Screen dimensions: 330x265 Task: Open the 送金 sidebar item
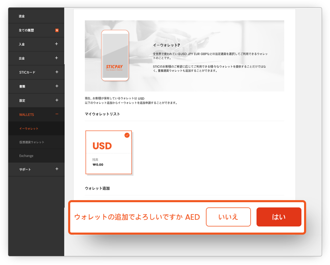(x=36, y=16)
